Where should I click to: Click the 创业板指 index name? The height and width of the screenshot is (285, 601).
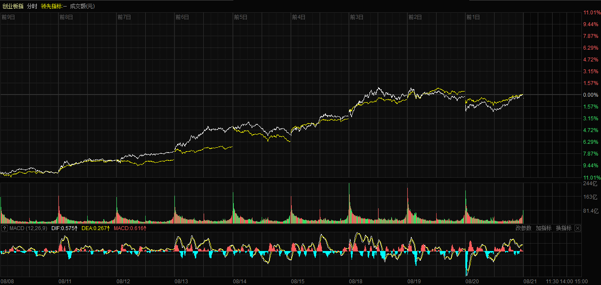click(x=13, y=6)
